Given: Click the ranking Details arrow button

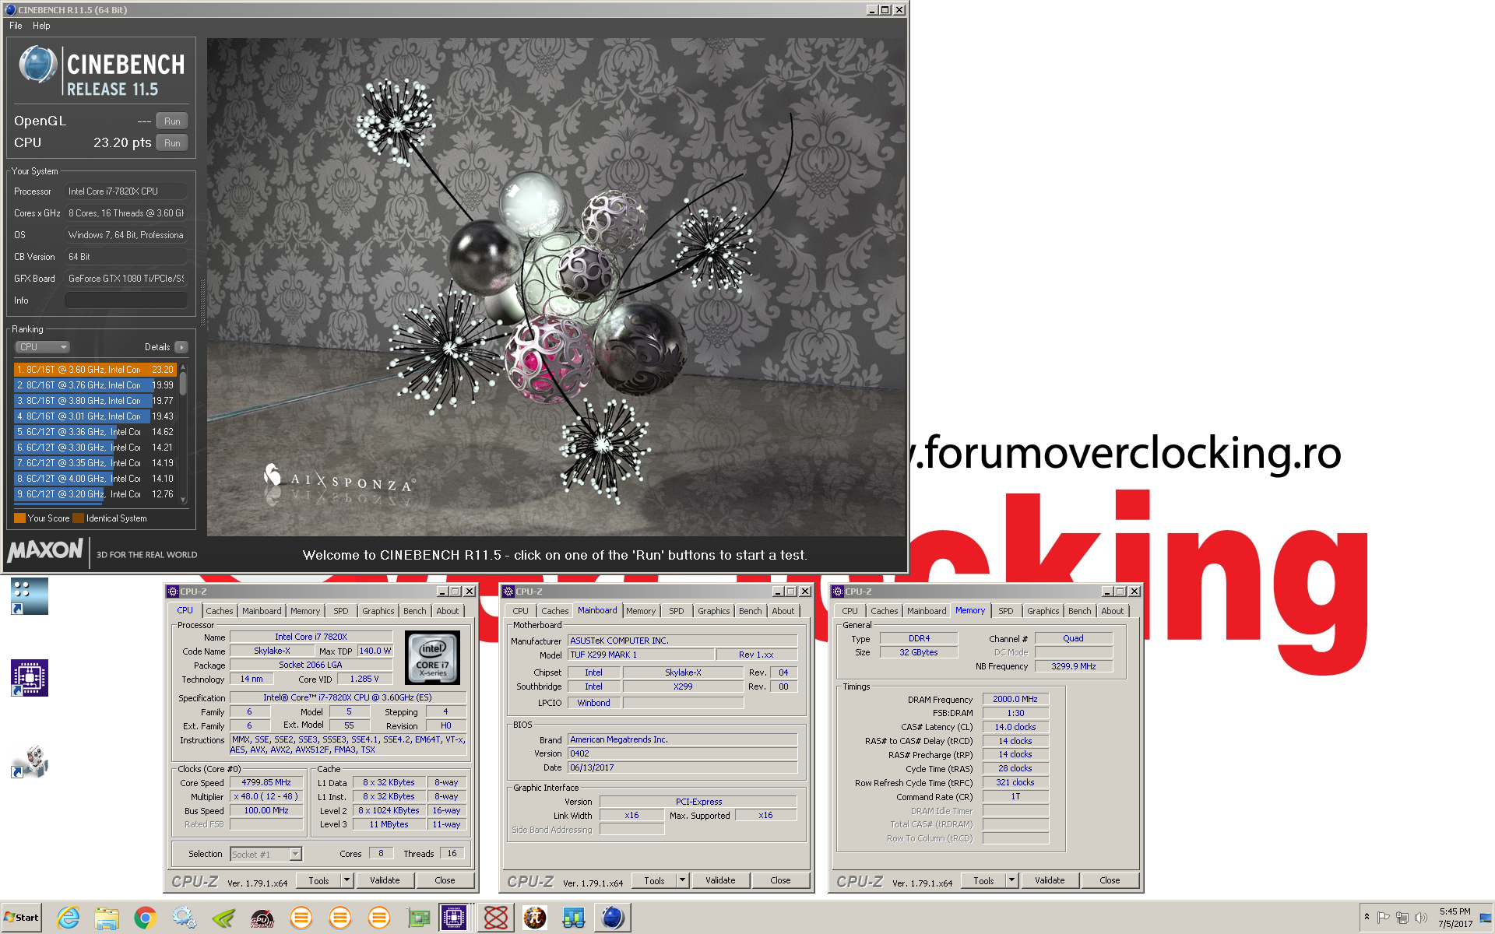Looking at the screenshot, I should (x=181, y=347).
